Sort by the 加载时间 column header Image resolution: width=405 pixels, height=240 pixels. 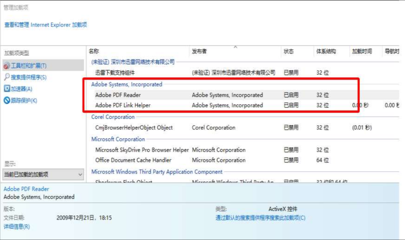point(362,51)
